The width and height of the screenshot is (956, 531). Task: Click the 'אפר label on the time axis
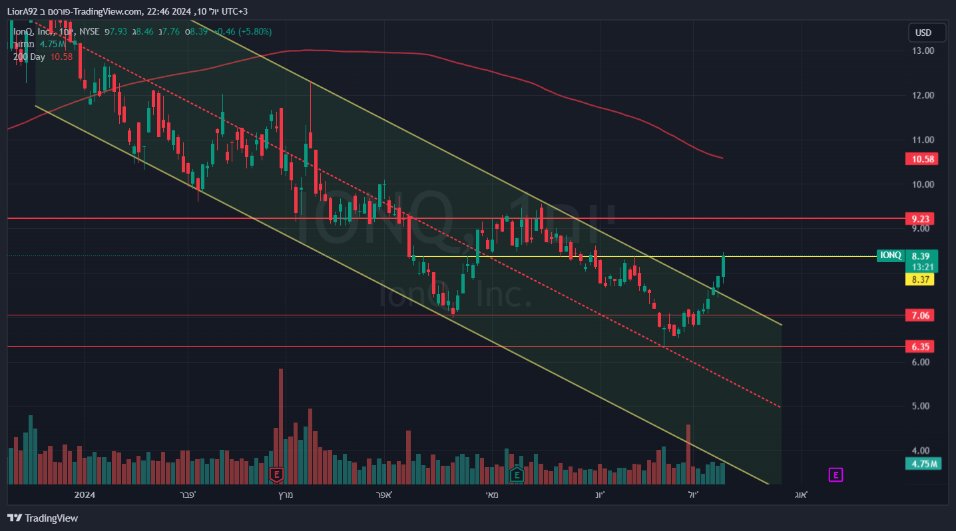(x=383, y=494)
